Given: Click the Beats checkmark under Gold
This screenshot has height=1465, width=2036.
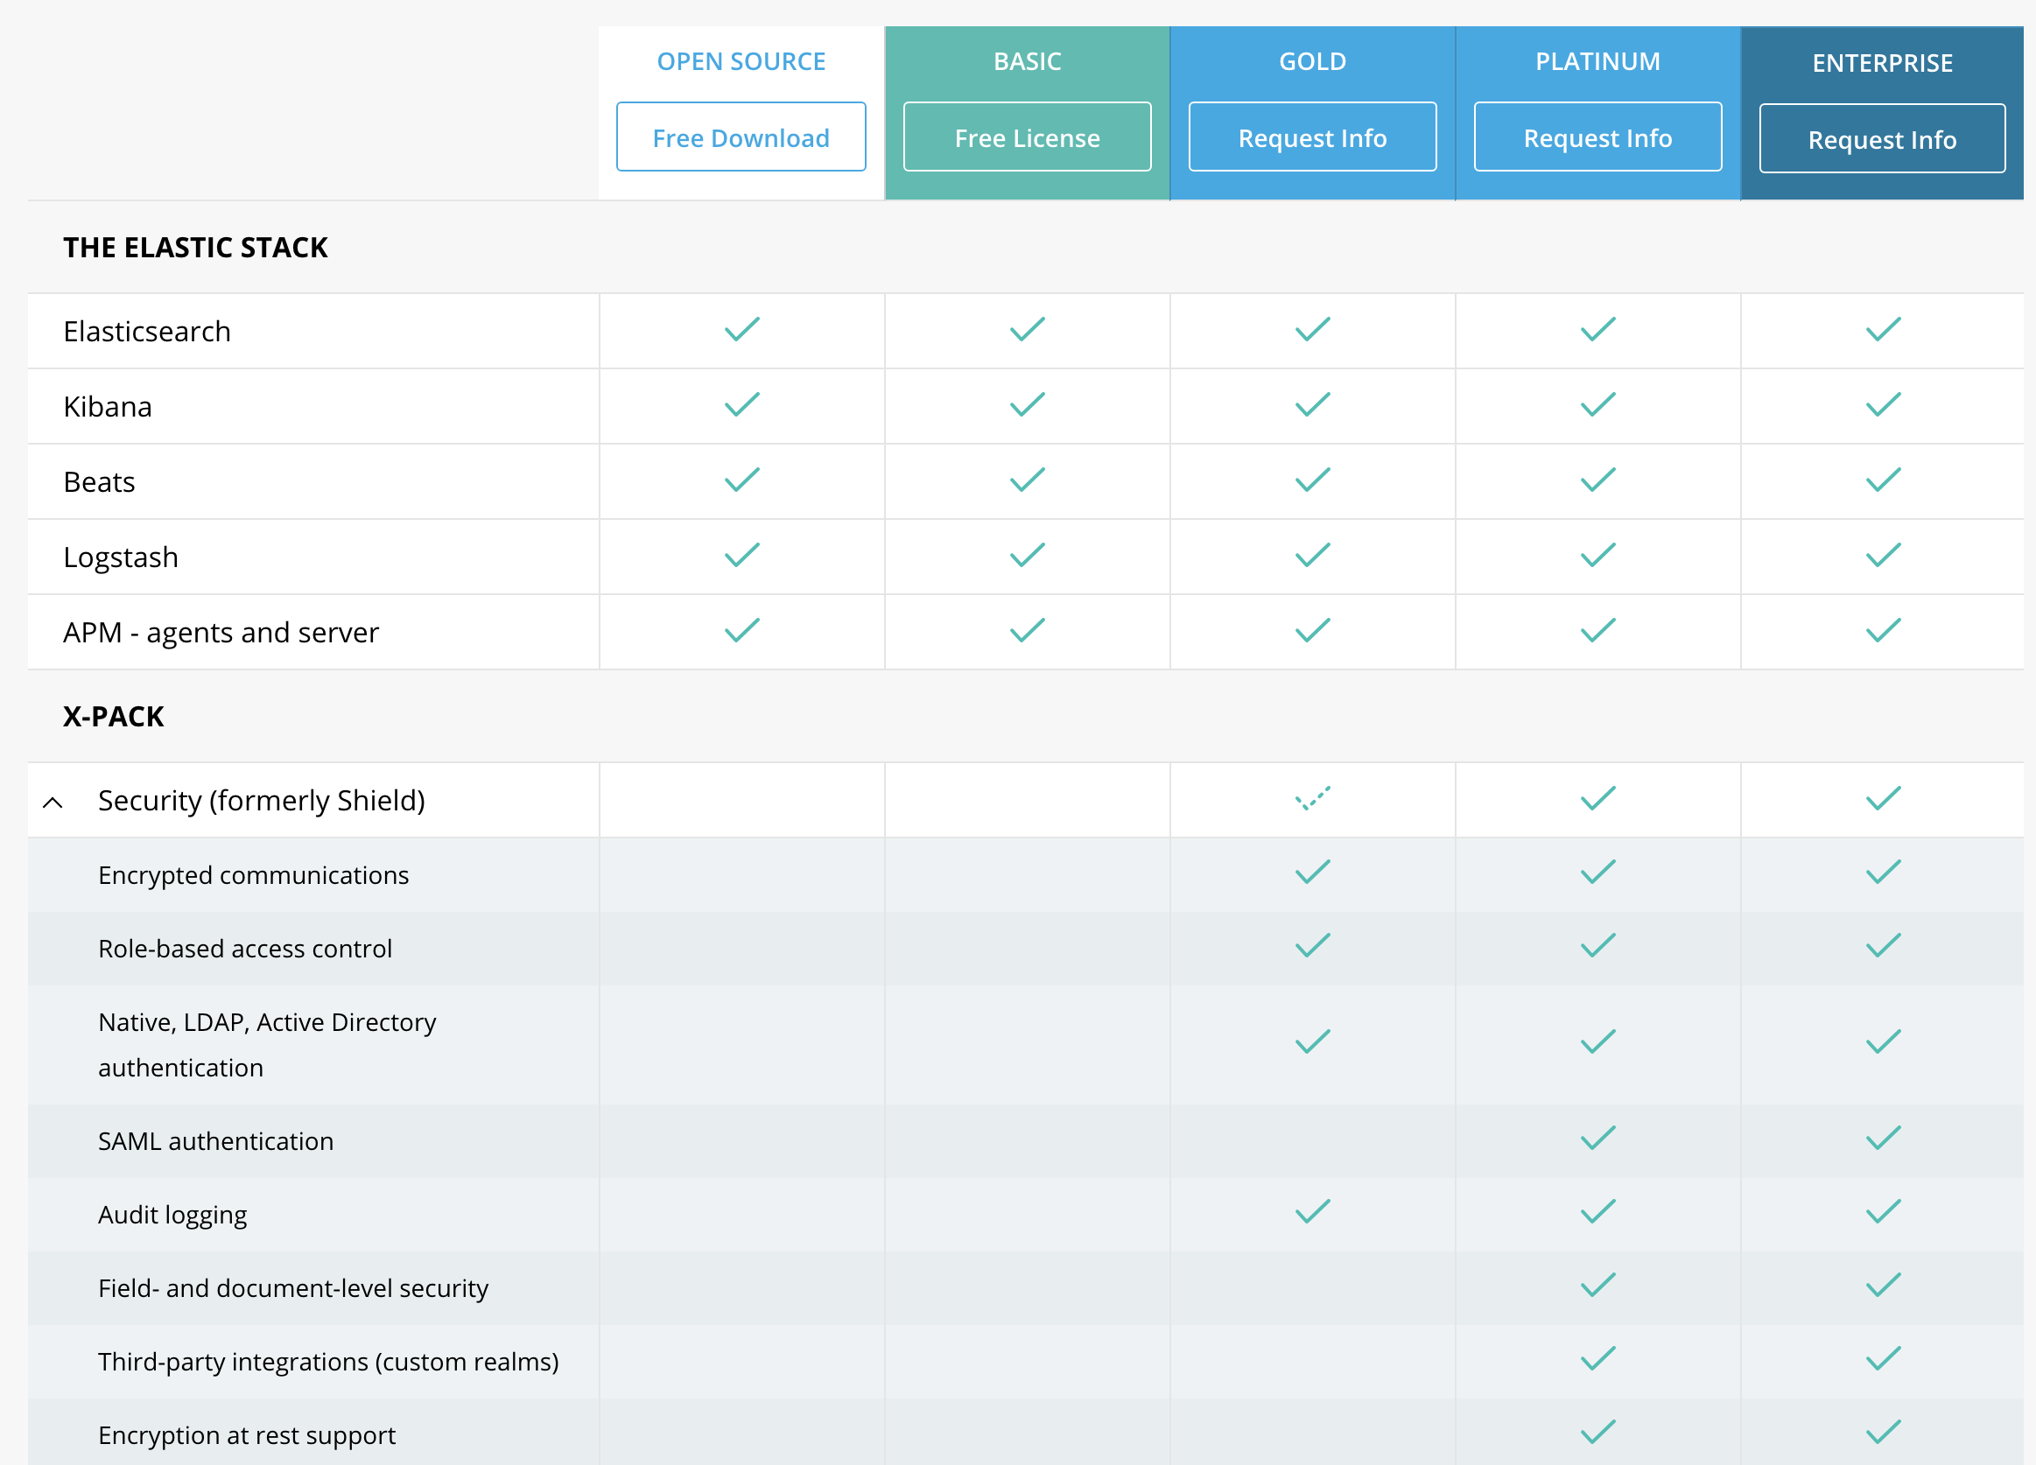Looking at the screenshot, I should coord(1310,480).
